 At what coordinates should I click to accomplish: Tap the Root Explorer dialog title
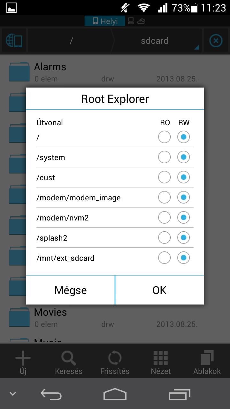click(115, 99)
